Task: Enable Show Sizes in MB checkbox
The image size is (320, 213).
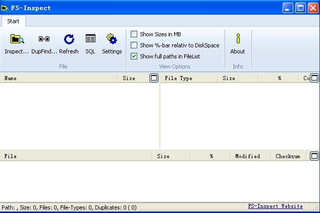Action: click(x=134, y=34)
